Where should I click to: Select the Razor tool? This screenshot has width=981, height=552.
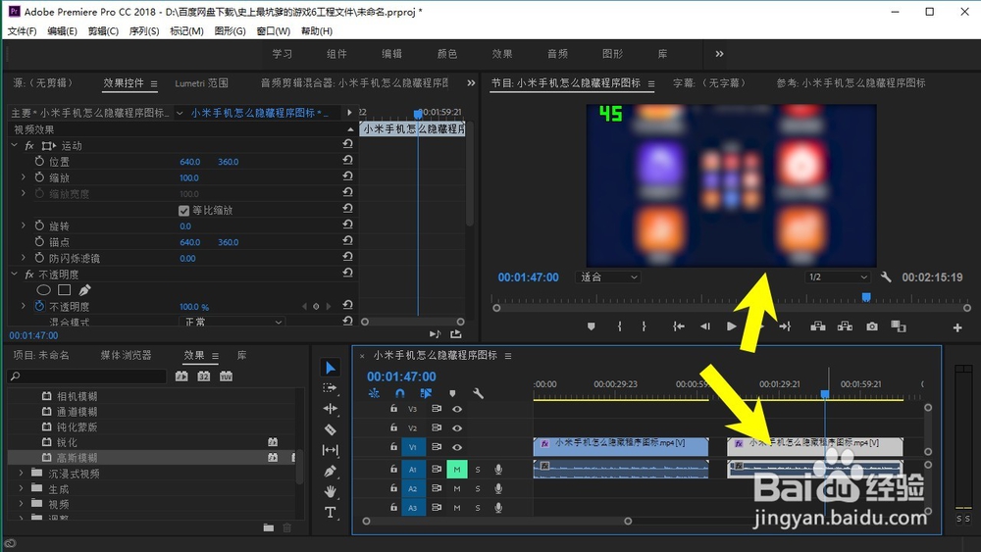pos(331,429)
